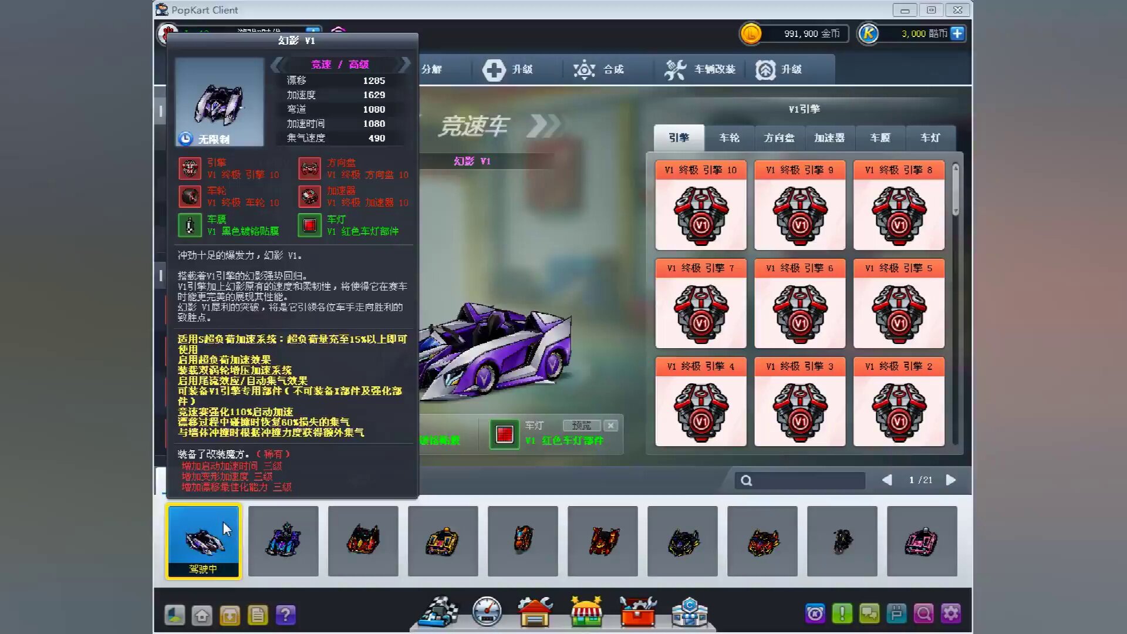
Task: Click the chat bubbles icon at bottom right
Action: point(870,613)
